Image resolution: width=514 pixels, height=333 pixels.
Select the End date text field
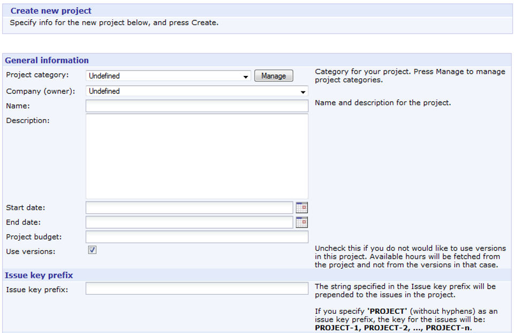[x=189, y=222]
